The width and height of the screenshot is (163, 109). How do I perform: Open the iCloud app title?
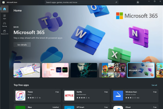pos(128,107)
